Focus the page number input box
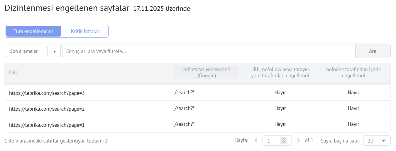The width and height of the screenshot is (396, 151). click(x=272, y=140)
